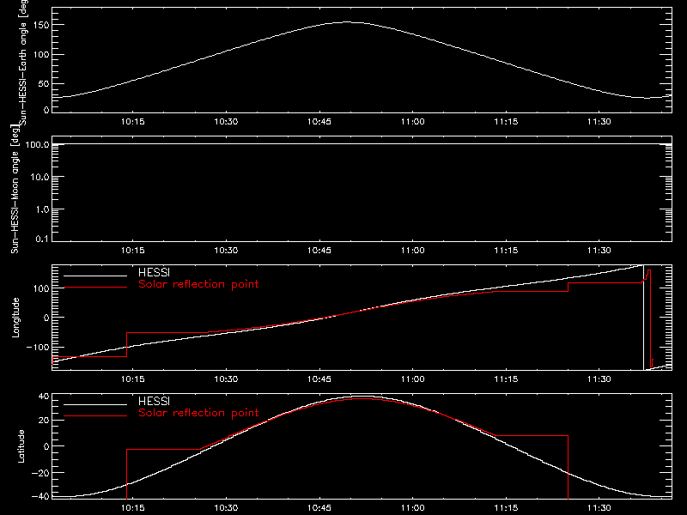Click 11:00 time label under Moon angle plot
This screenshot has width=687, height=515.
[x=413, y=251]
